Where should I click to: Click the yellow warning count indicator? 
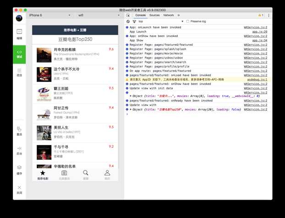(261, 15)
